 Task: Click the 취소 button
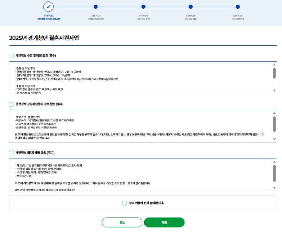(x=122, y=222)
